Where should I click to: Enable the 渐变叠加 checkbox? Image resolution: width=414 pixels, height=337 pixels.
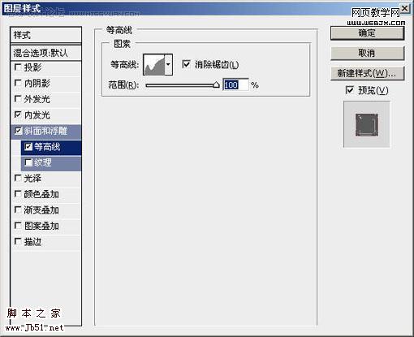[x=18, y=210]
